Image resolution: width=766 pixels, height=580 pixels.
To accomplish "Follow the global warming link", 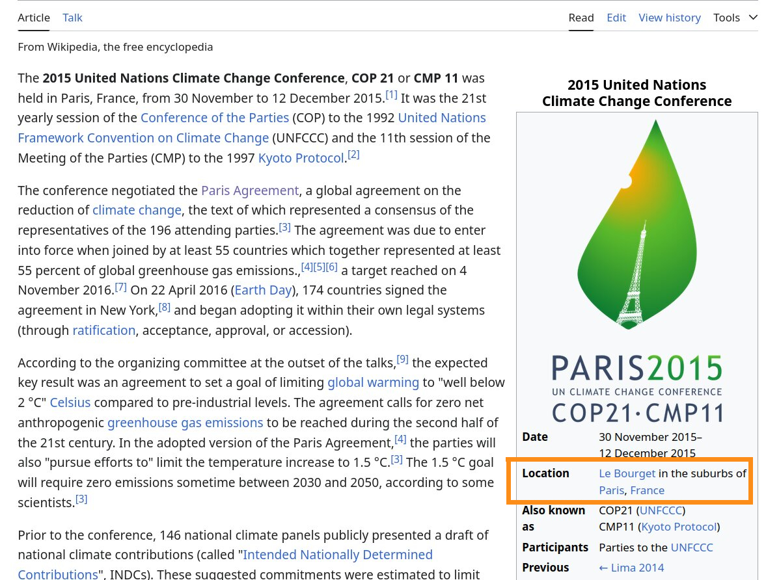I will coord(373,382).
